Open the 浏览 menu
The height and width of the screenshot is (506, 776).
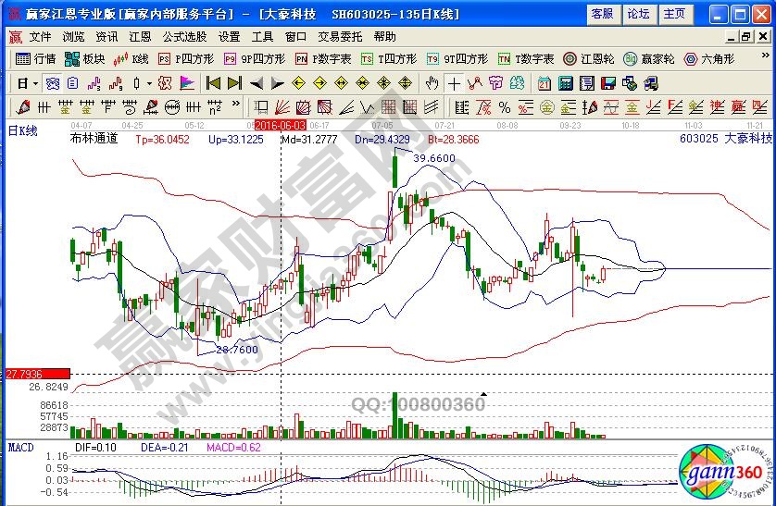[x=73, y=37]
